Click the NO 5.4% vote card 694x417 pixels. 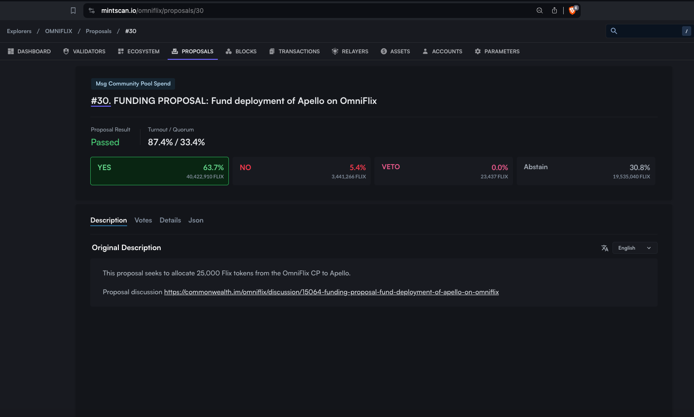302,171
